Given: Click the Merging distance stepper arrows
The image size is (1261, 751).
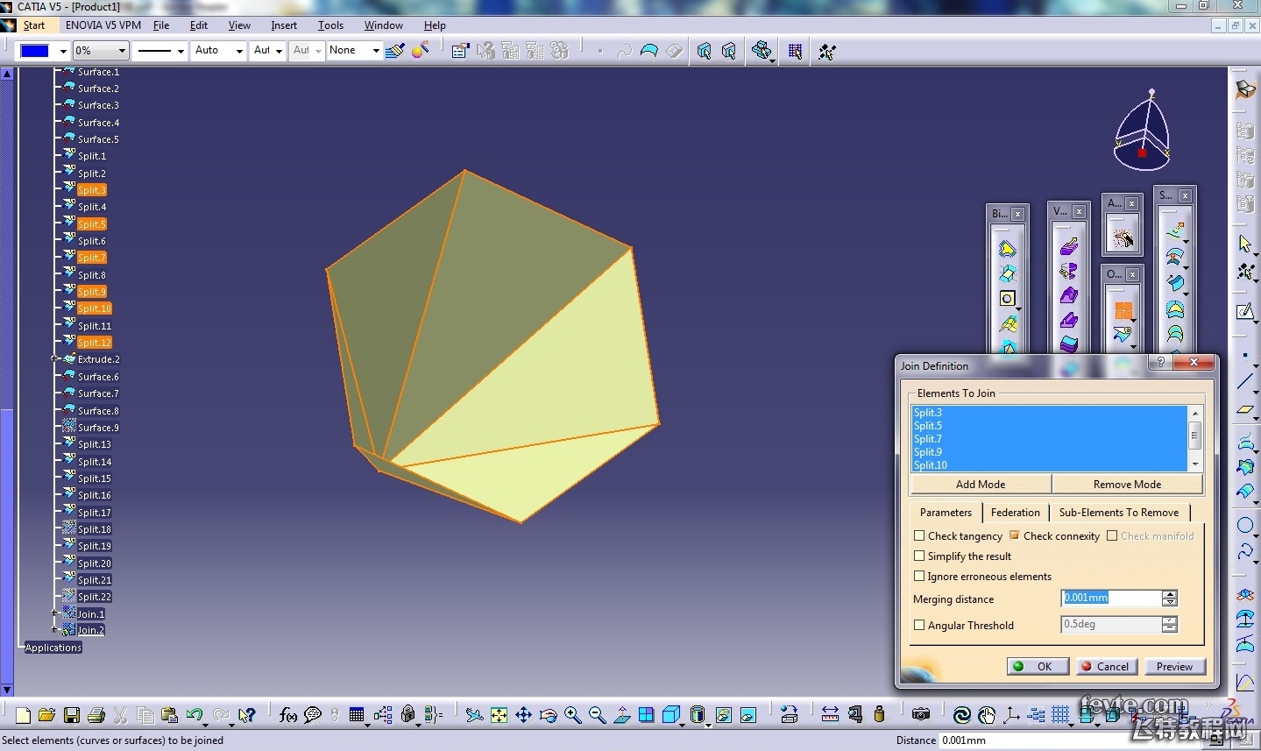Looking at the screenshot, I should pos(1170,598).
